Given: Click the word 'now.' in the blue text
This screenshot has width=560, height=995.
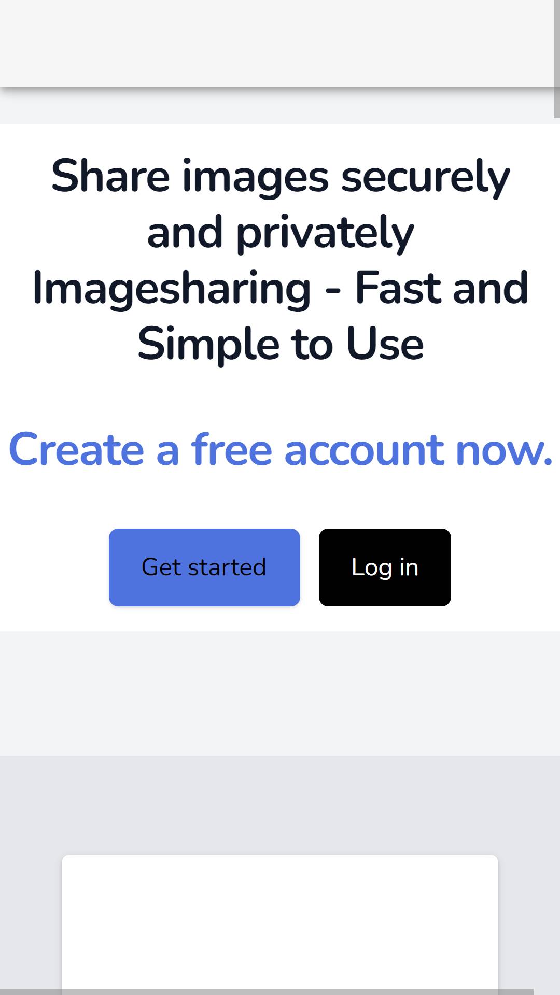Looking at the screenshot, I should [x=504, y=450].
